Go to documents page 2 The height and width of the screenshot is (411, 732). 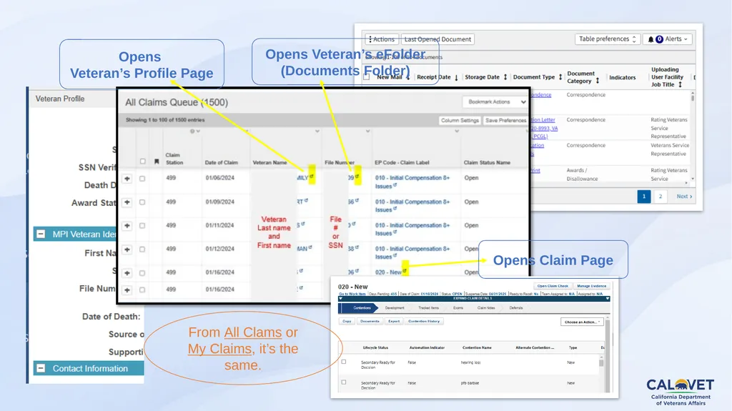[660, 197]
